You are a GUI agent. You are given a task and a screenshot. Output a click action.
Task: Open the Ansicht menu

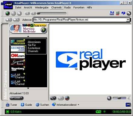[x=28, y=8]
